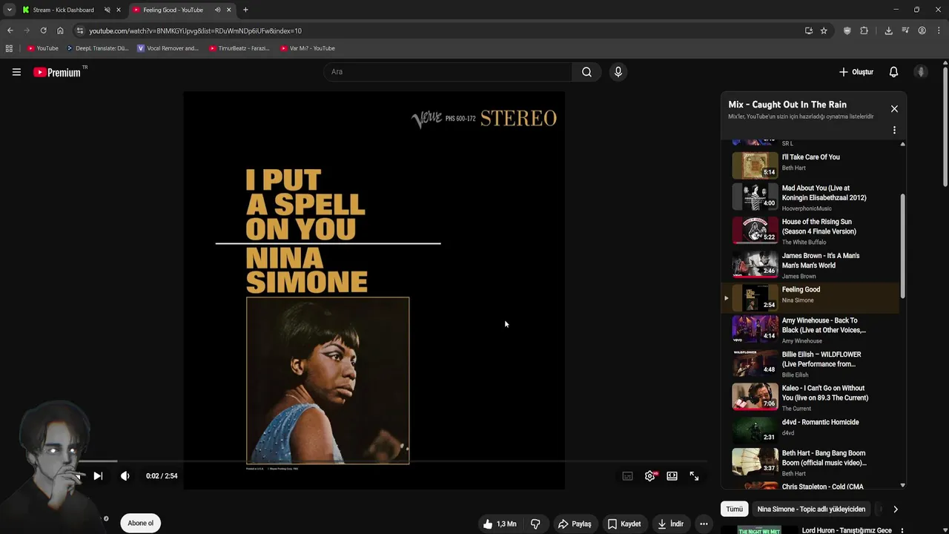
Task: Share the video with Paylaş
Action: [x=575, y=524]
